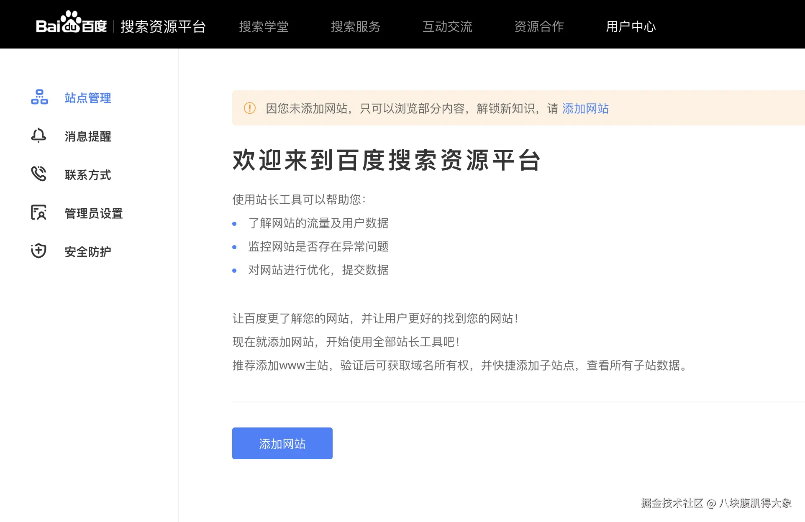Click the 消息提醒 bell icon
Viewport: 805px width, 522px height.
[x=38, y=136]
